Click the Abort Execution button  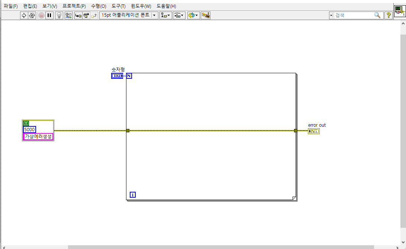(41, 15)
